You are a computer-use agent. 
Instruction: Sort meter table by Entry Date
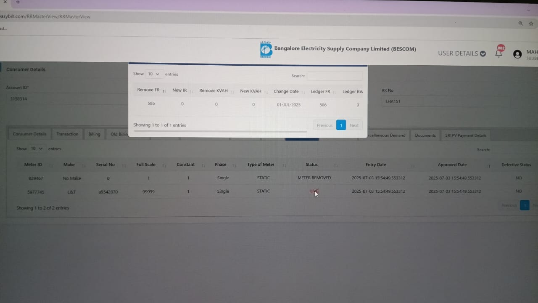376,165
